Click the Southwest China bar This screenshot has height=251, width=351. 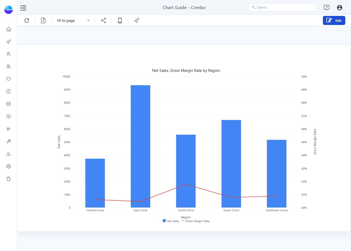(x=277, y=173)
